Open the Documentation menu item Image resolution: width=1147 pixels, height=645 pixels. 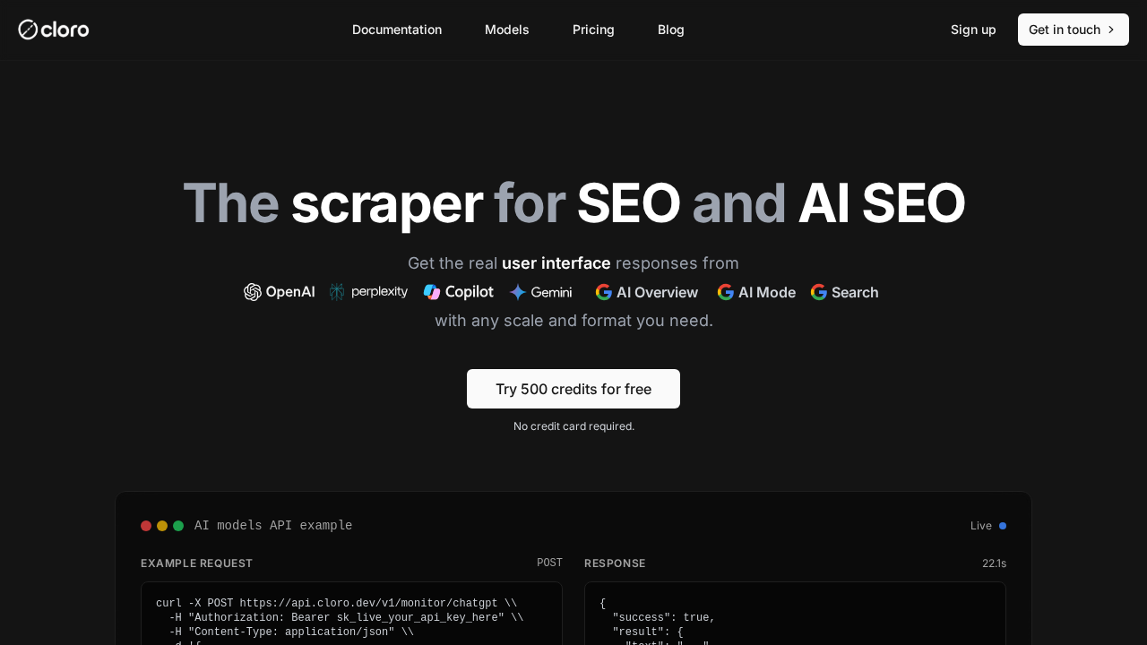[x=397, y=30]
